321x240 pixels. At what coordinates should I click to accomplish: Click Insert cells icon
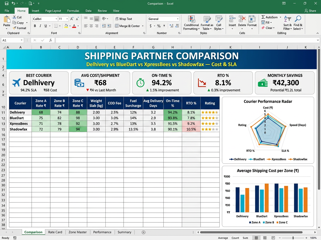pos(232,19)
